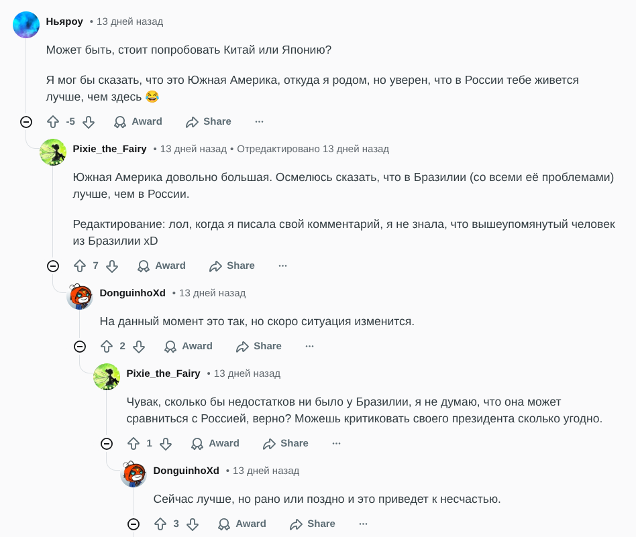Upvote Pixie_the_Fairy's reply with 1 point
The height and width of the screenshot is (537, 636).
pyautogui.click(x=134, y=443)
